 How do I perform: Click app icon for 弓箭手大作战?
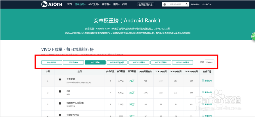tap(60, 115)
